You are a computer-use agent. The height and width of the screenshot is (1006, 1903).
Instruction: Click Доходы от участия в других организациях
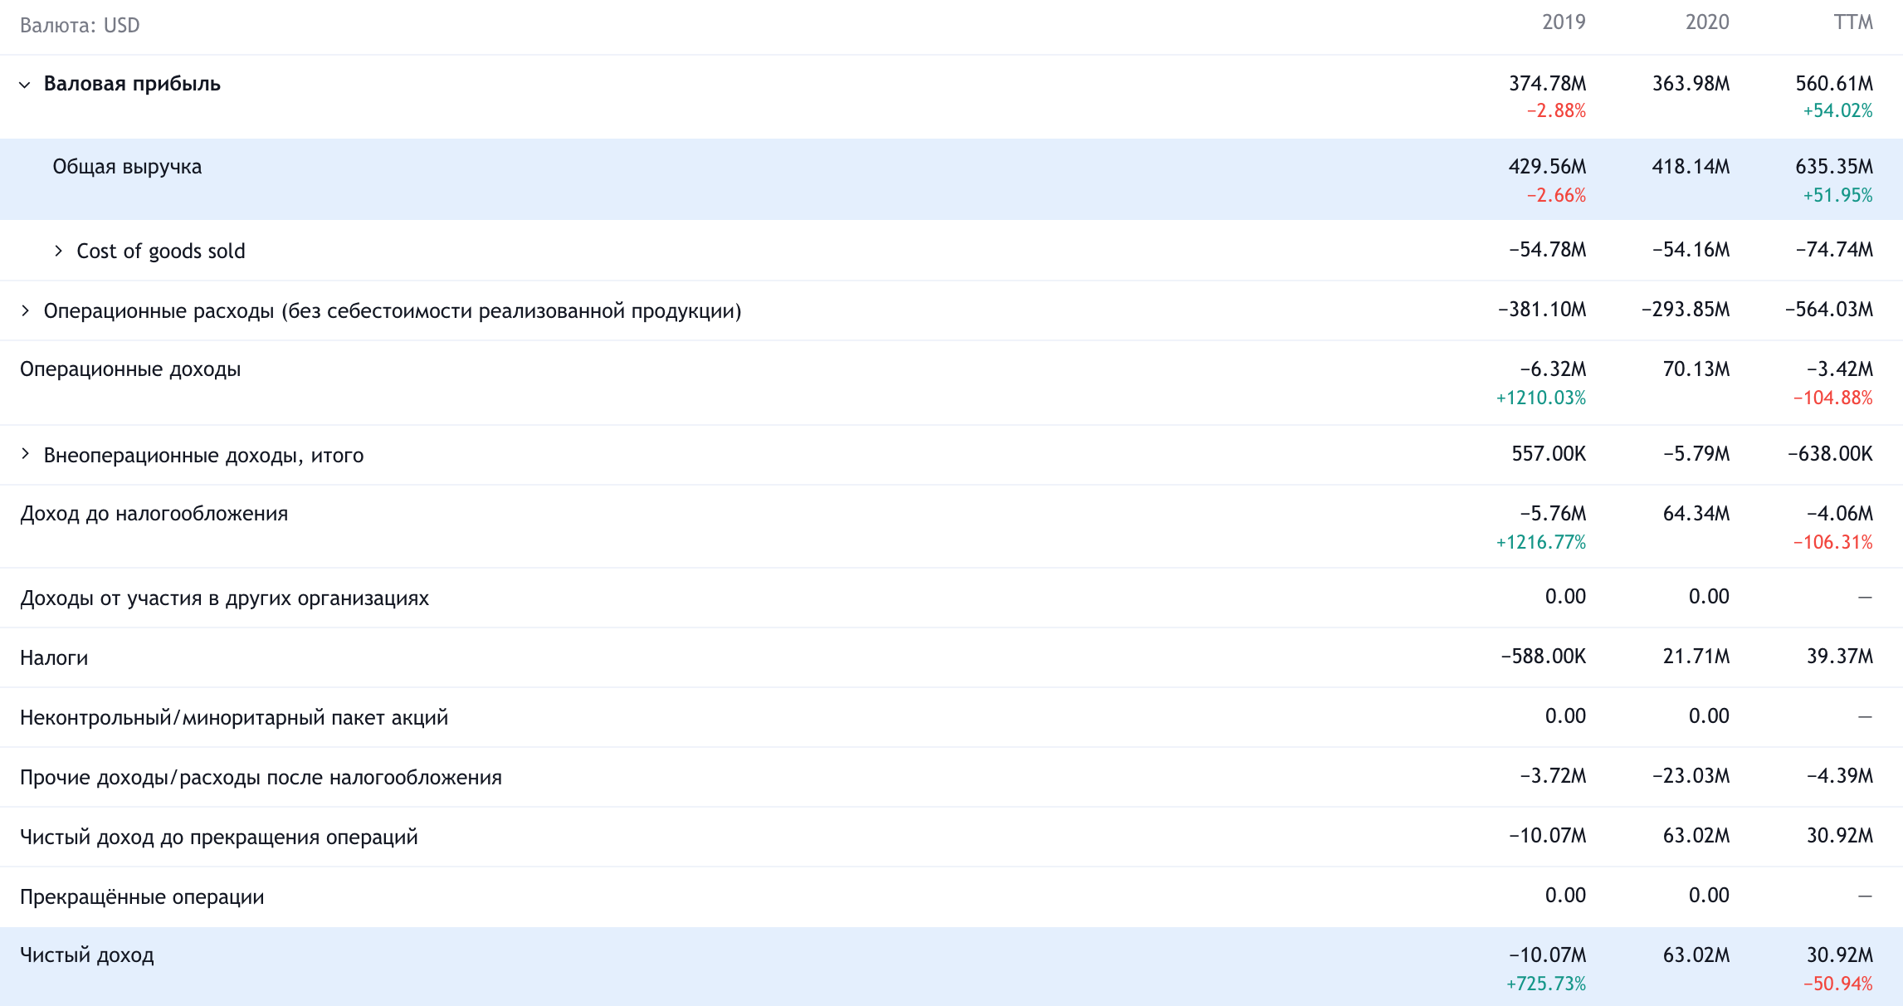(x=225, y=598)
